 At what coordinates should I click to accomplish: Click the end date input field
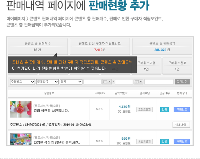point(124,82)
